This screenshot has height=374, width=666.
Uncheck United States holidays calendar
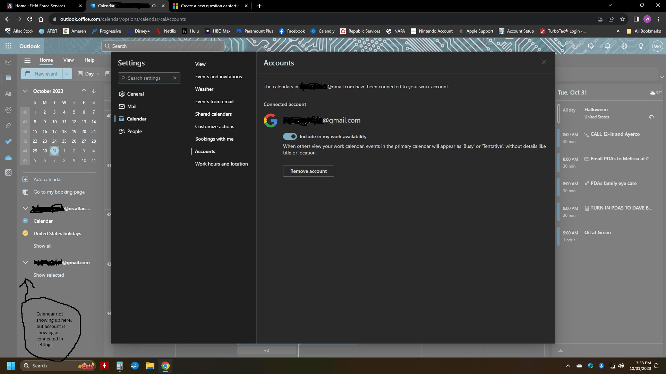tap(25, 233)
